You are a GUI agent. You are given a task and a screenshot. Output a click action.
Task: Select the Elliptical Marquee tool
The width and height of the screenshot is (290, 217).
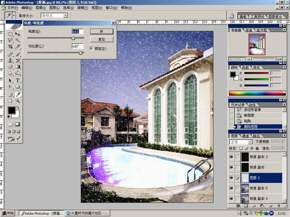pyautogui.click(x=10, y=34)
